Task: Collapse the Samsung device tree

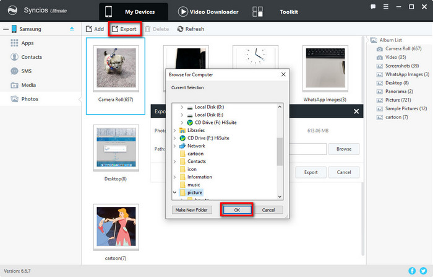Action: click(x=6, y=29)
